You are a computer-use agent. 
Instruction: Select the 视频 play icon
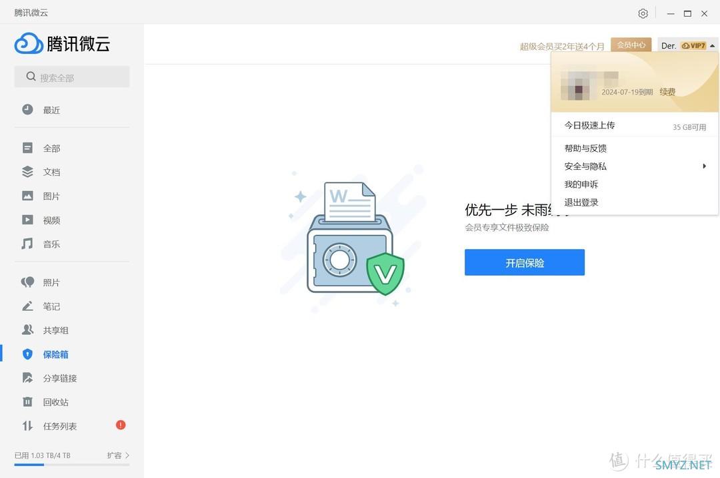point(27,220)
